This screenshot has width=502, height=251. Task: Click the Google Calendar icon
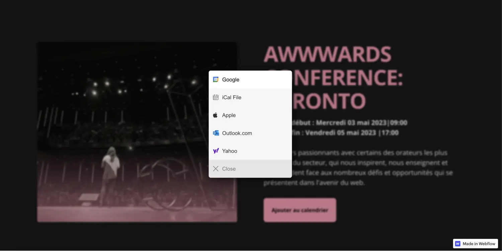216,80
